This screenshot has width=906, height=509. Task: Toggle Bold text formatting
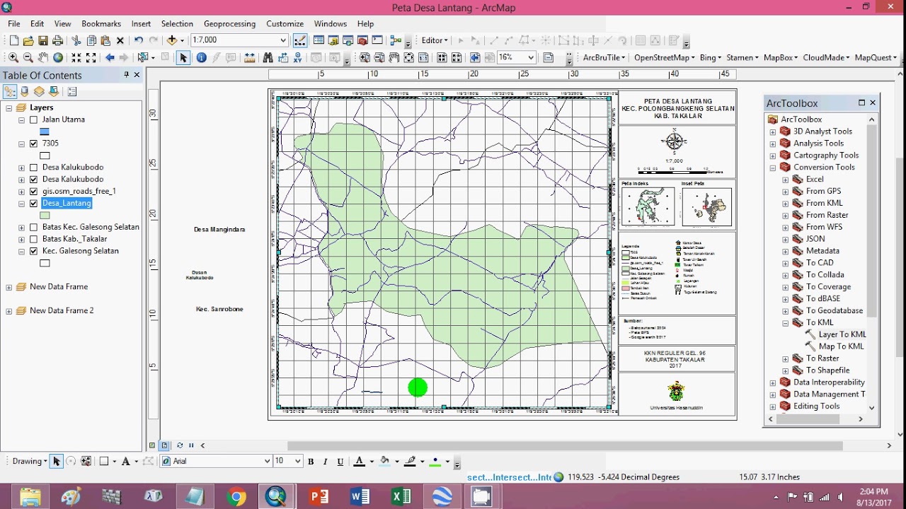pos(311,462)
